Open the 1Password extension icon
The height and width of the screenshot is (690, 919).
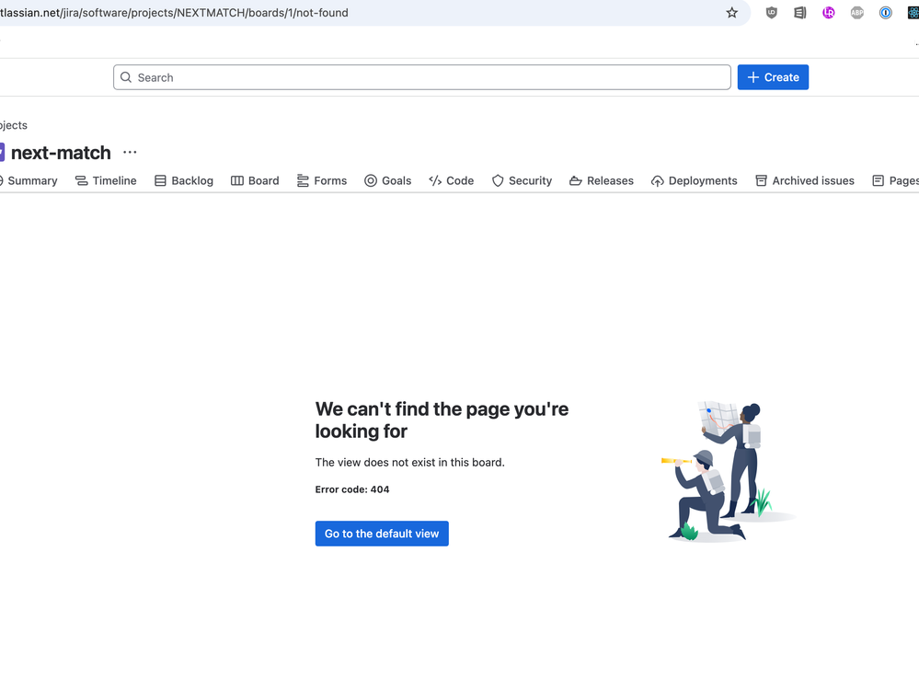886,12
